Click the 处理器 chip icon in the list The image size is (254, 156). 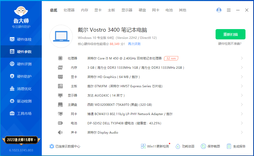point(60,58)
